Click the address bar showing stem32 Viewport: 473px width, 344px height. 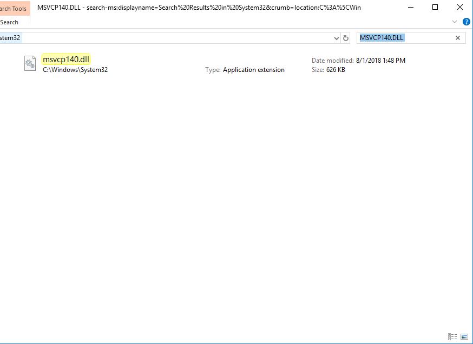(162, 38)
